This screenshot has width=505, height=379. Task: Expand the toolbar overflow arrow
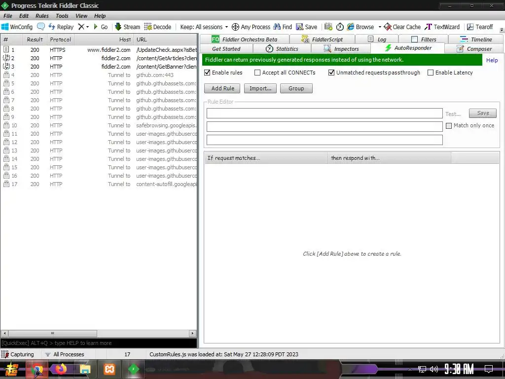click(502, 30)
